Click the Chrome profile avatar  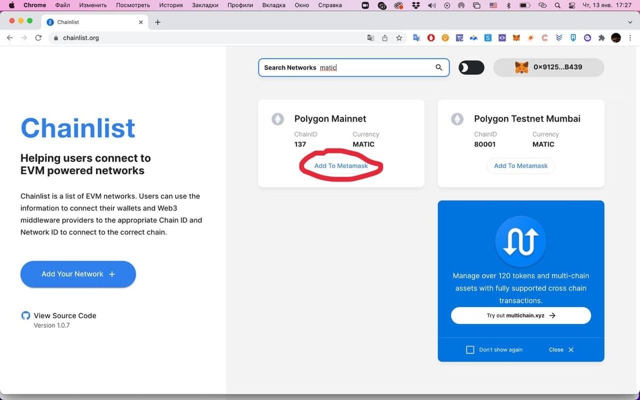tap(616, 38)
